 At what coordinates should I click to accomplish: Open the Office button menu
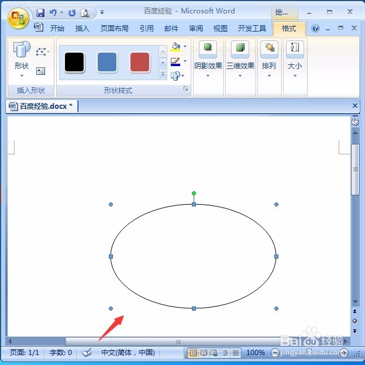point(18,18)
